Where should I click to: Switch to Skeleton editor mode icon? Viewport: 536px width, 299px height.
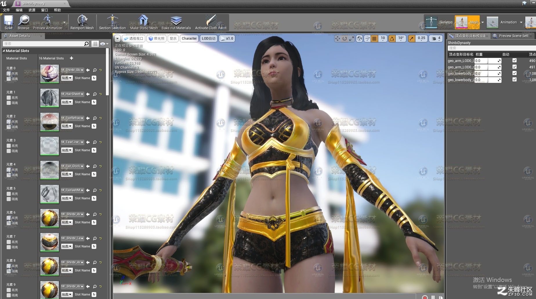point(431,22)
